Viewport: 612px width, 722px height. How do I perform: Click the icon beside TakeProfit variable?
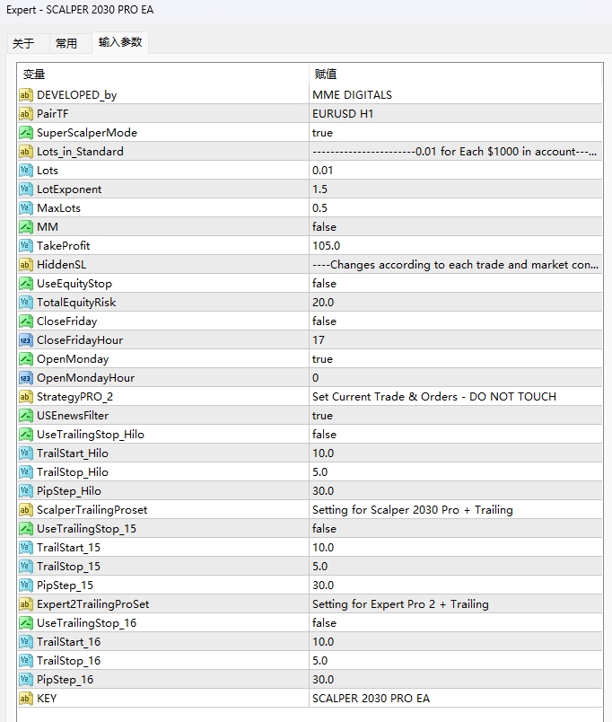tap(25, 246)
